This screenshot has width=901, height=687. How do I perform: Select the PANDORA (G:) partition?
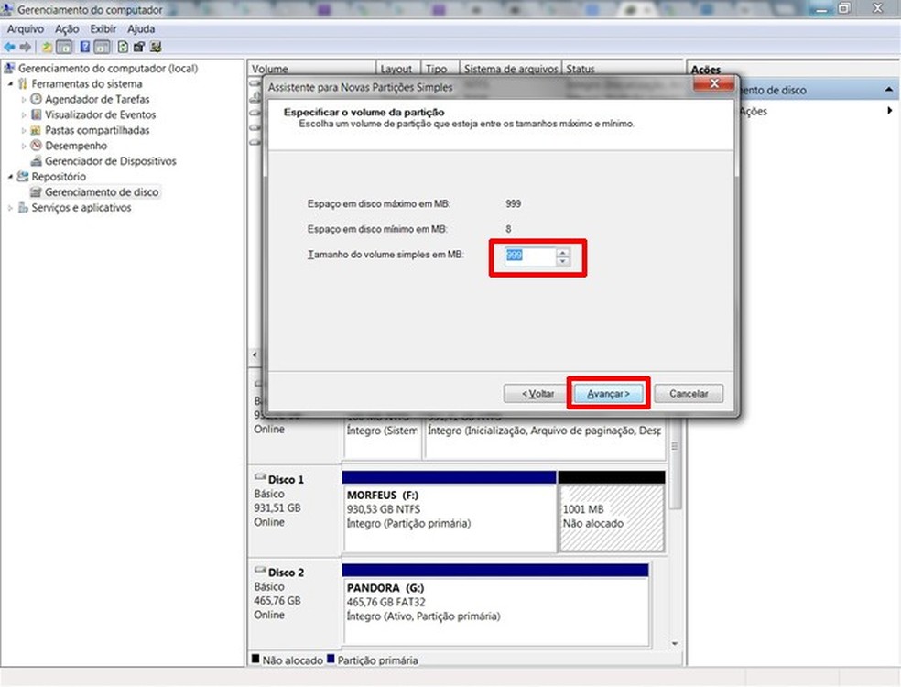[495, 604]
